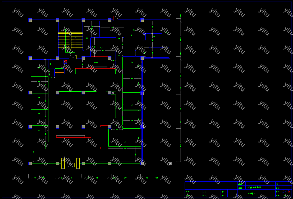
Task: Select the date text in title block
Action: click(x=285, y=196)
